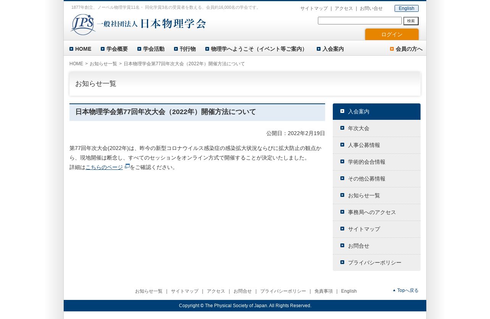Open お問い合せ in the top header
The image size is (490, 319).
click(371, 8)
